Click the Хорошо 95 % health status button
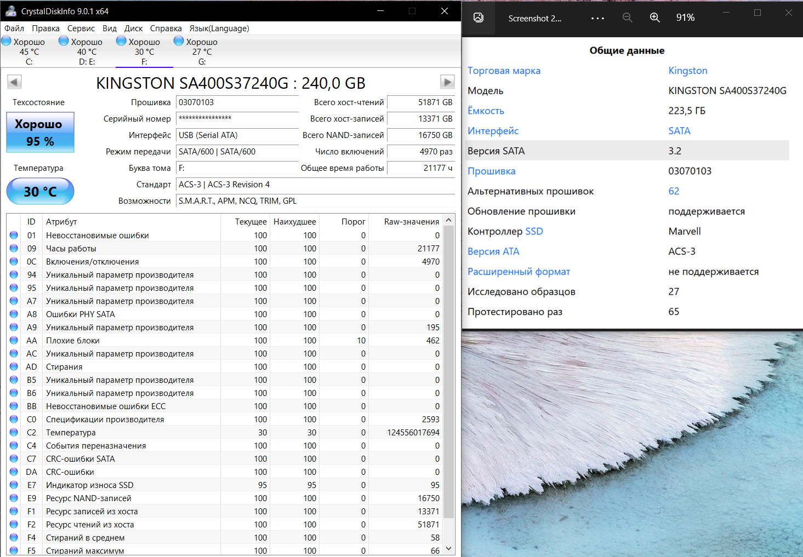This screenshot has width=803, height=557. point(40,133)
